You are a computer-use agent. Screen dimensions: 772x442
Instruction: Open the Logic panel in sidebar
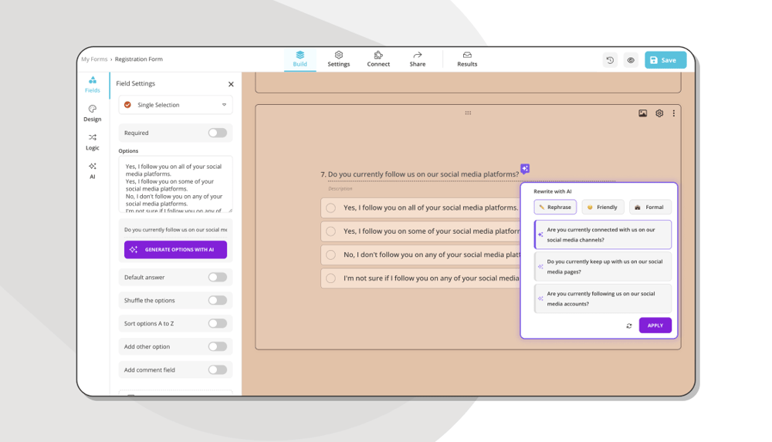[x=93, y=141]
